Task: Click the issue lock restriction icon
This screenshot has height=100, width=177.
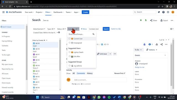Action: pyautogui.click(x=144, y=44)
